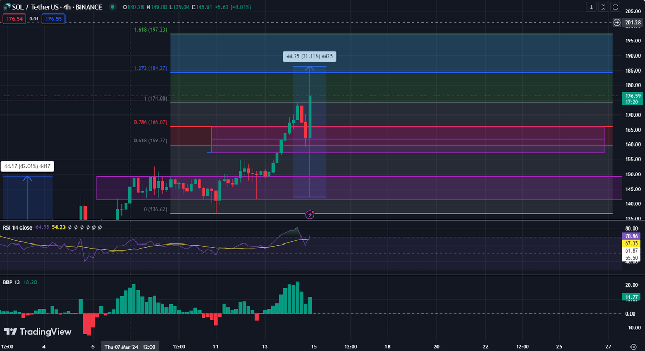Select the 0 (136.62) Fibonacci level label
Image resolution: width=645 pixels, height=351 pixels.
156,210
